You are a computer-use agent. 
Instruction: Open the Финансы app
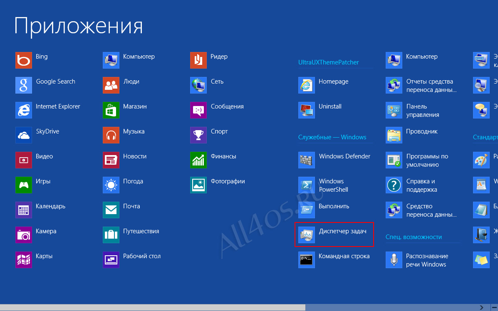198,160
